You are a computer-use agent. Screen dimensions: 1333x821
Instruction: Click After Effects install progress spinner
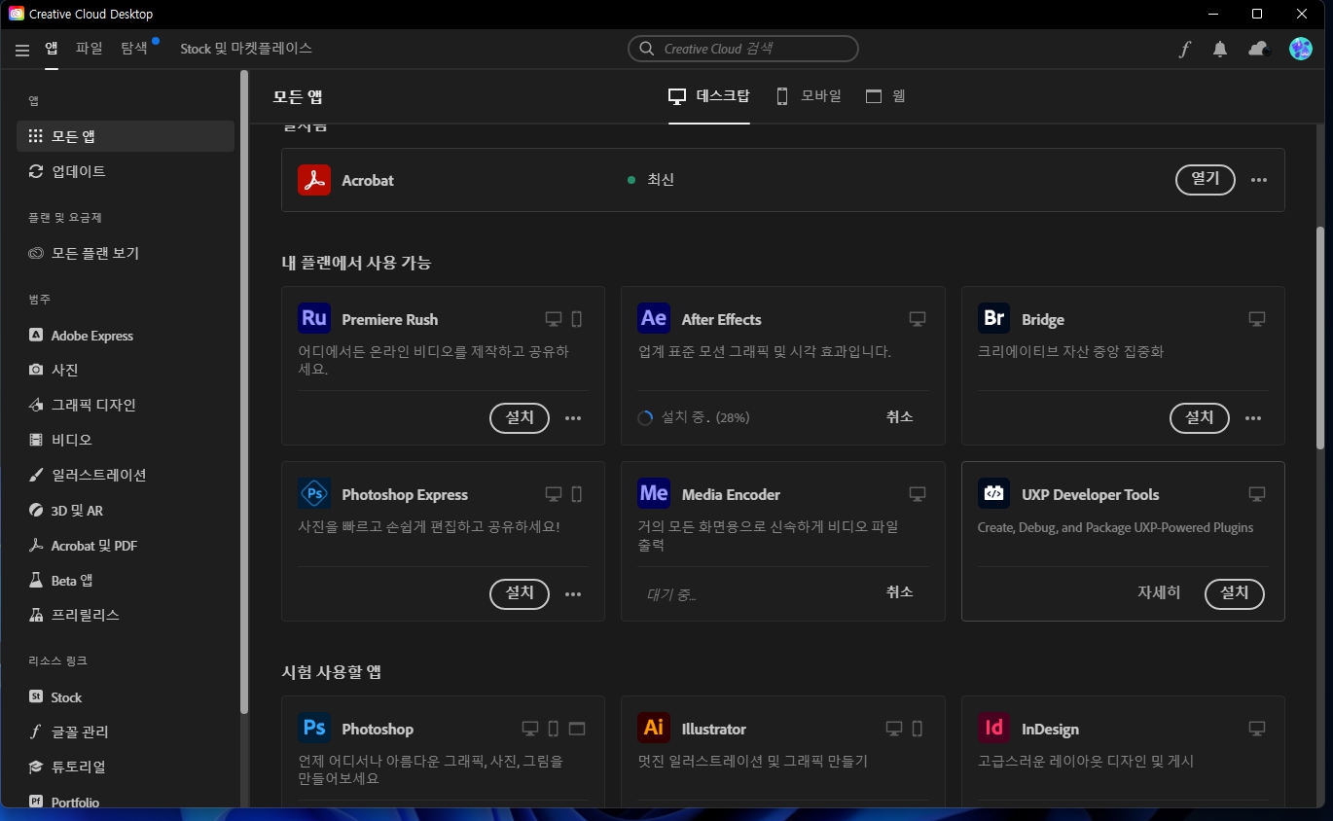coord(645,418)
